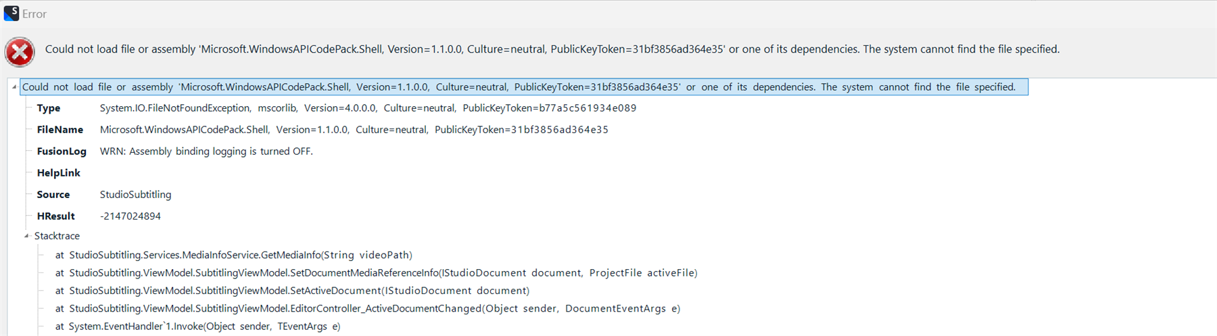The height and width of the screenshot is (336, 1217).
Task: Select the FileName property label
Action: pos(59,130)
